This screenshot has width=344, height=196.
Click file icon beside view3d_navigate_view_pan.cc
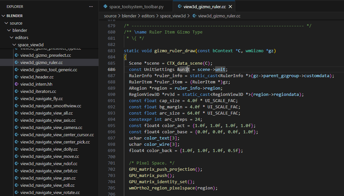tap(17, 178)
